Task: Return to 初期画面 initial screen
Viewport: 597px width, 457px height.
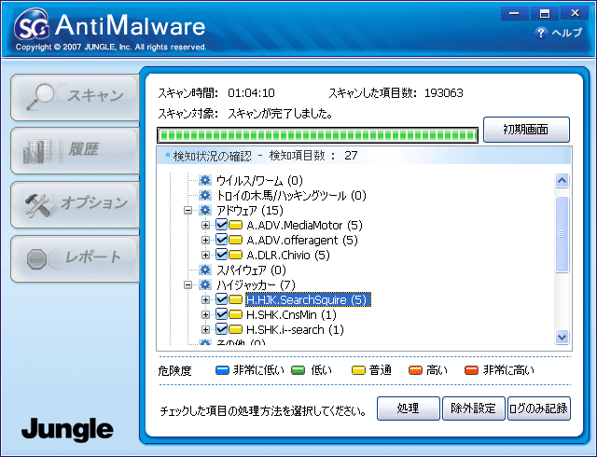Action: [x=526, y=130]
